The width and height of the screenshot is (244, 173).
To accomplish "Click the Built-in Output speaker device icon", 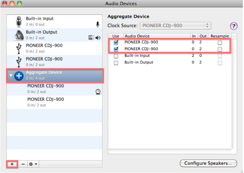I will click(19, 35).
